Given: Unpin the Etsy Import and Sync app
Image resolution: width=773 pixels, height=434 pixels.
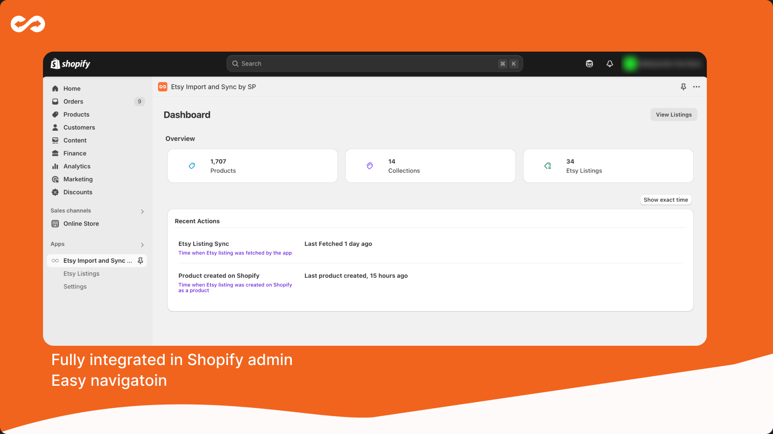Looking at the screenshot, I should 140,260.
